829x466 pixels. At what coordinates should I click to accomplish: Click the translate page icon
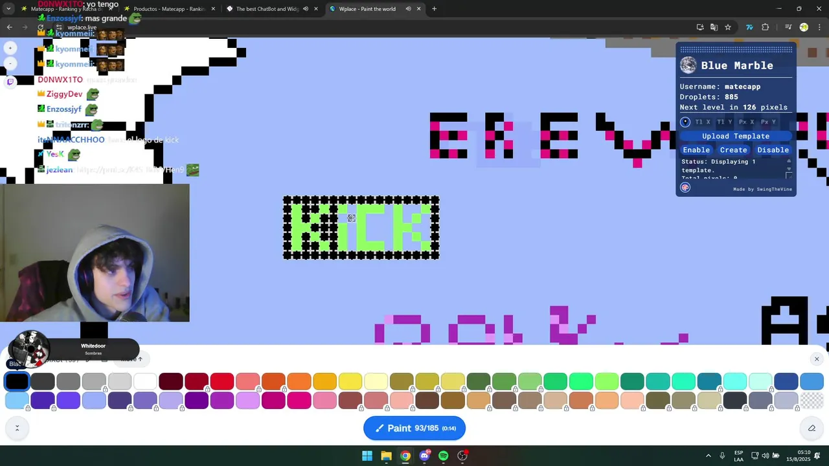point(714,27)
